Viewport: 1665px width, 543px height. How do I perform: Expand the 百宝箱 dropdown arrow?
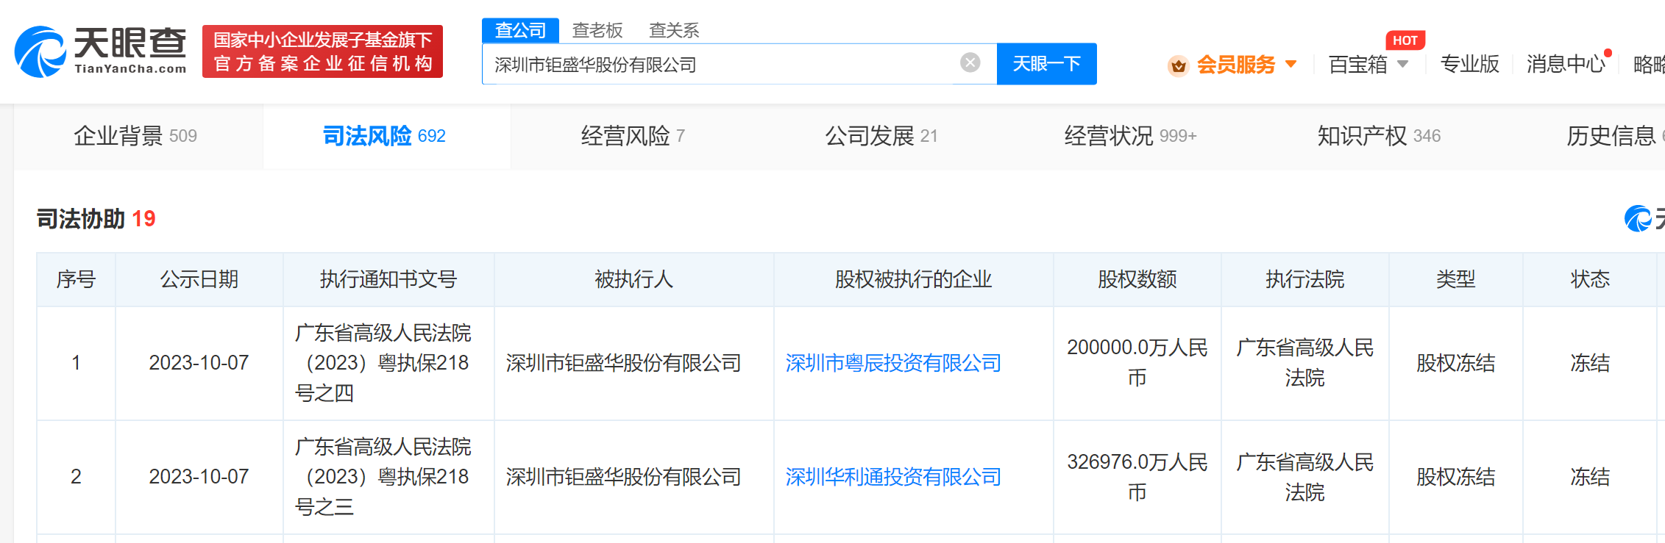point(1402,64)
